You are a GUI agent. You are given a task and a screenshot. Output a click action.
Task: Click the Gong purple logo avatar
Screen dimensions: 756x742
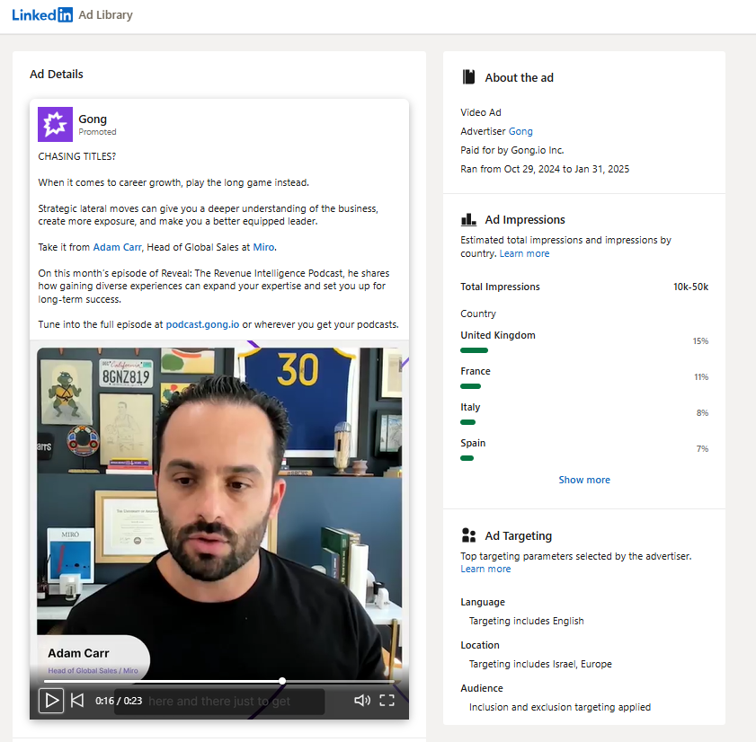[x=55, y=124]
